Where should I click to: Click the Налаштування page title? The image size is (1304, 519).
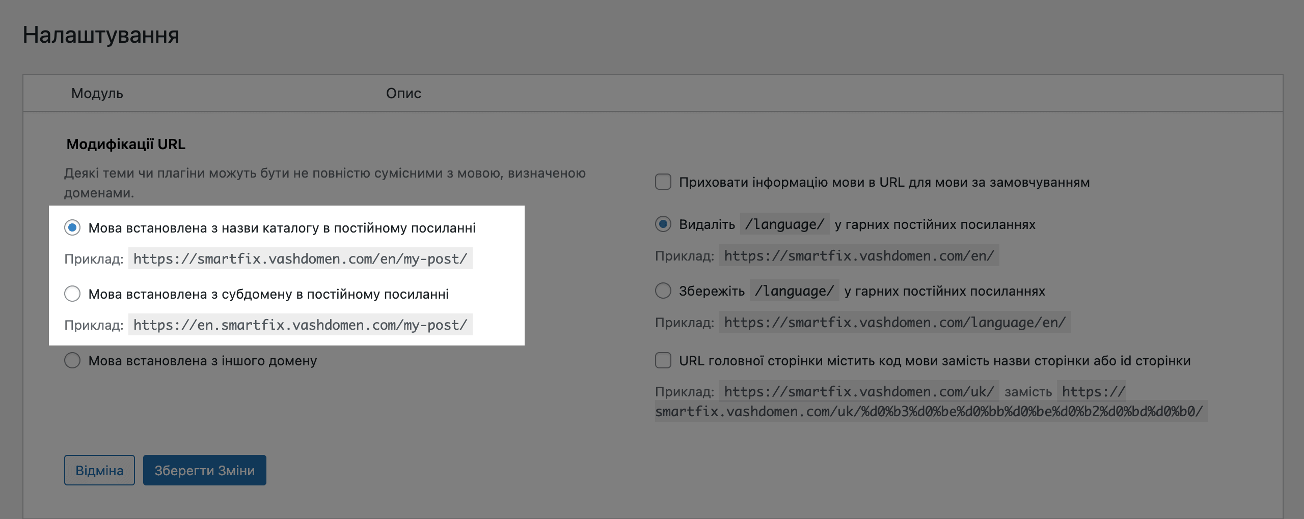[x=101, y=35]
